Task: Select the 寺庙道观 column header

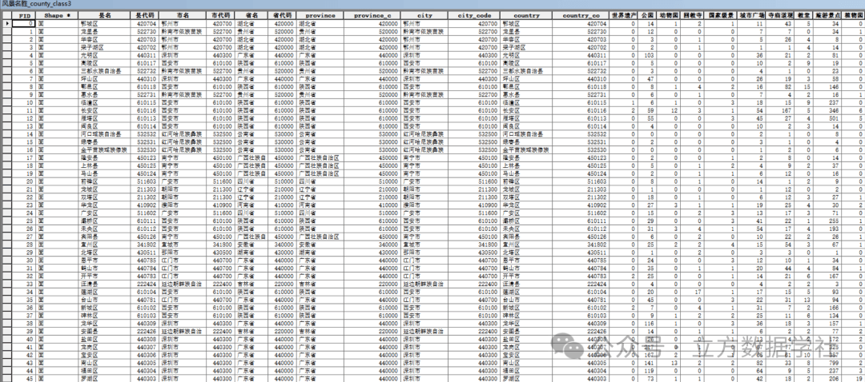Action: click(x=779, y=15)
